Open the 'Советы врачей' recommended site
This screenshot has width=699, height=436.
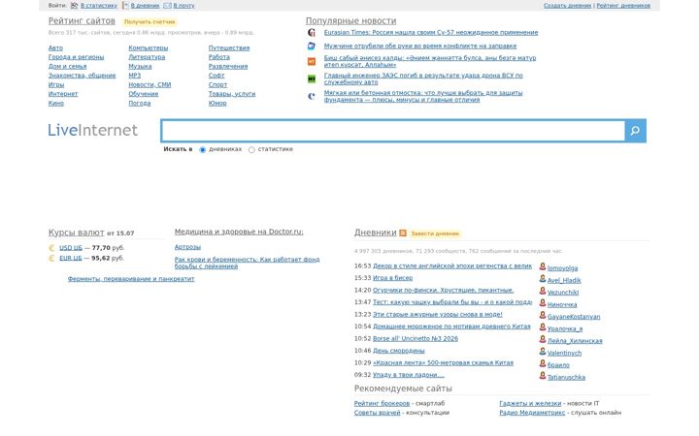coord(377,413)
